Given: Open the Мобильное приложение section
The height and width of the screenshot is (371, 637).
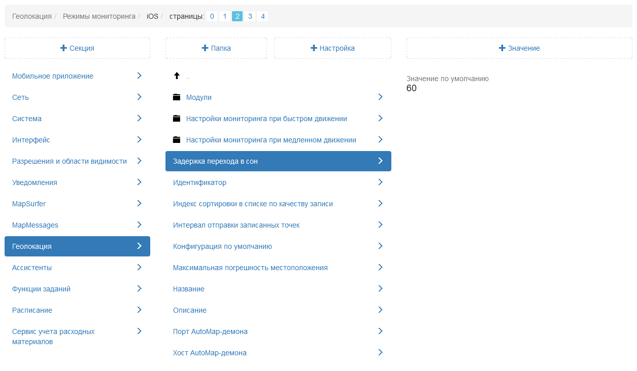Looking at the screenshot, I should [x=77, y=76].
